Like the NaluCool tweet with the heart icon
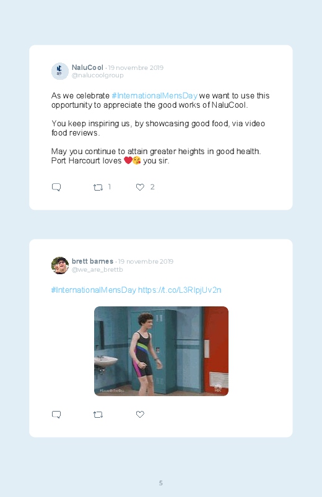Image resolution: width=322 pixels, height=497 pixels. (140, 188)
